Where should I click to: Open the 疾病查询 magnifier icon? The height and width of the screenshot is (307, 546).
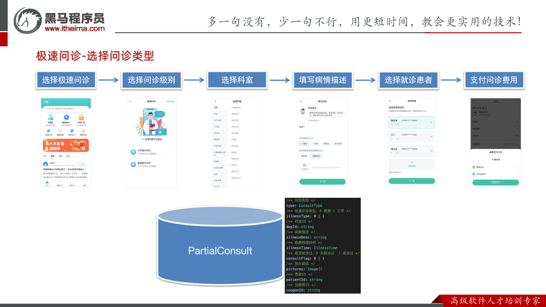pos(83,131)
